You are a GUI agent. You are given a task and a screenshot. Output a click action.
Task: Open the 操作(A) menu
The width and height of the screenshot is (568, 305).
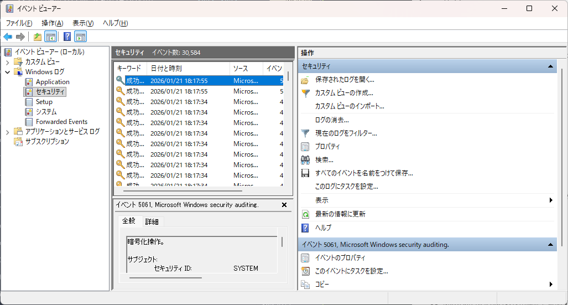click(x=52, y=23)
